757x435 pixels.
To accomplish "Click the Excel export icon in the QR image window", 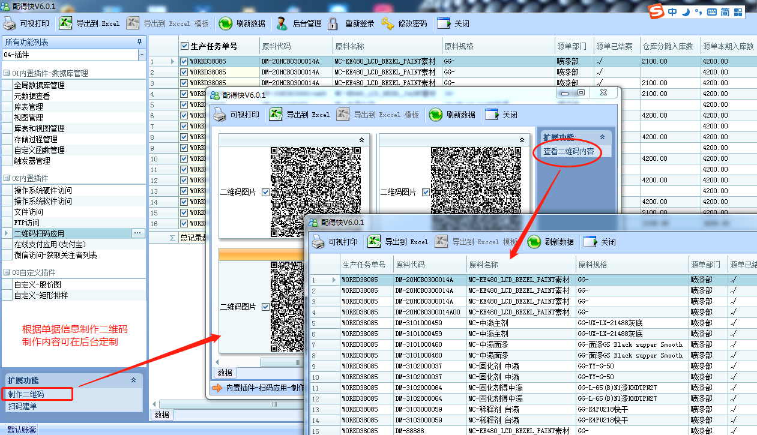I will [x=276, y=115].
